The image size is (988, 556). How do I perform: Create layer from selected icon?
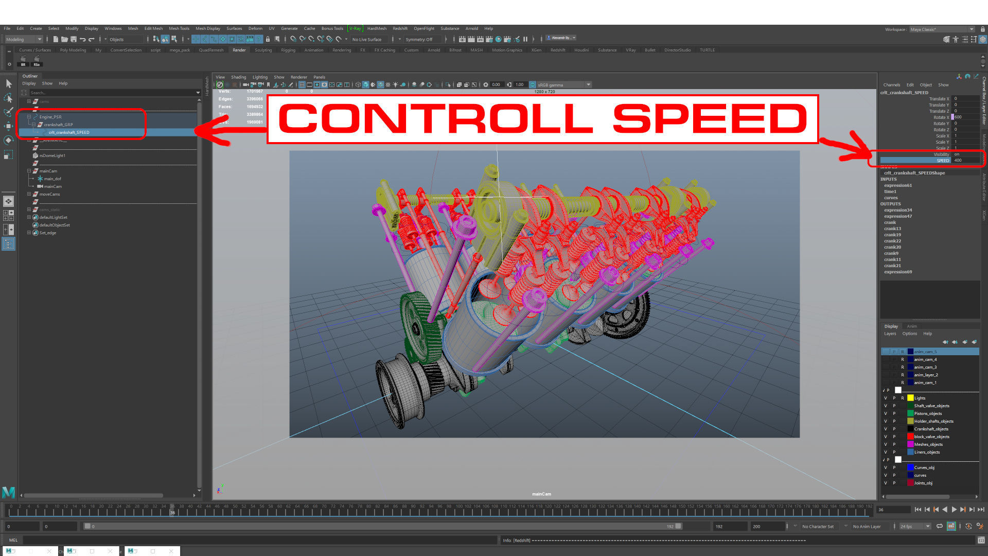[974, 342]
